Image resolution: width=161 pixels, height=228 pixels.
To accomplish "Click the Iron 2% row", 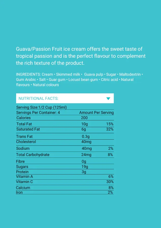I will click(x=65, y=192).
